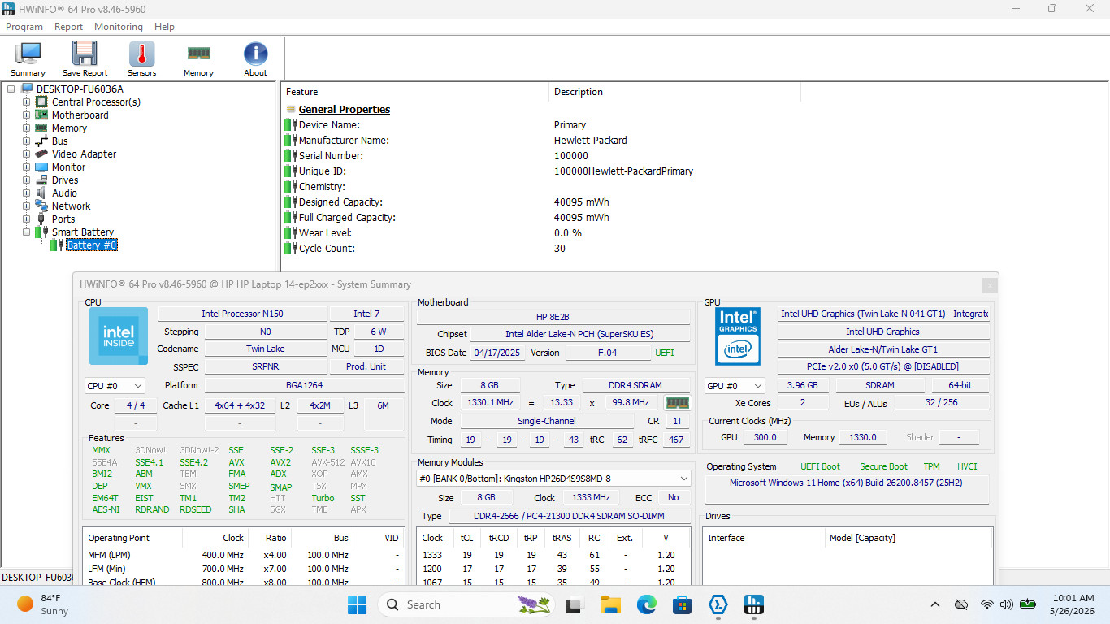
Task: Open the Wi-Fi network tray icon
Action: (x=987, y=604)
